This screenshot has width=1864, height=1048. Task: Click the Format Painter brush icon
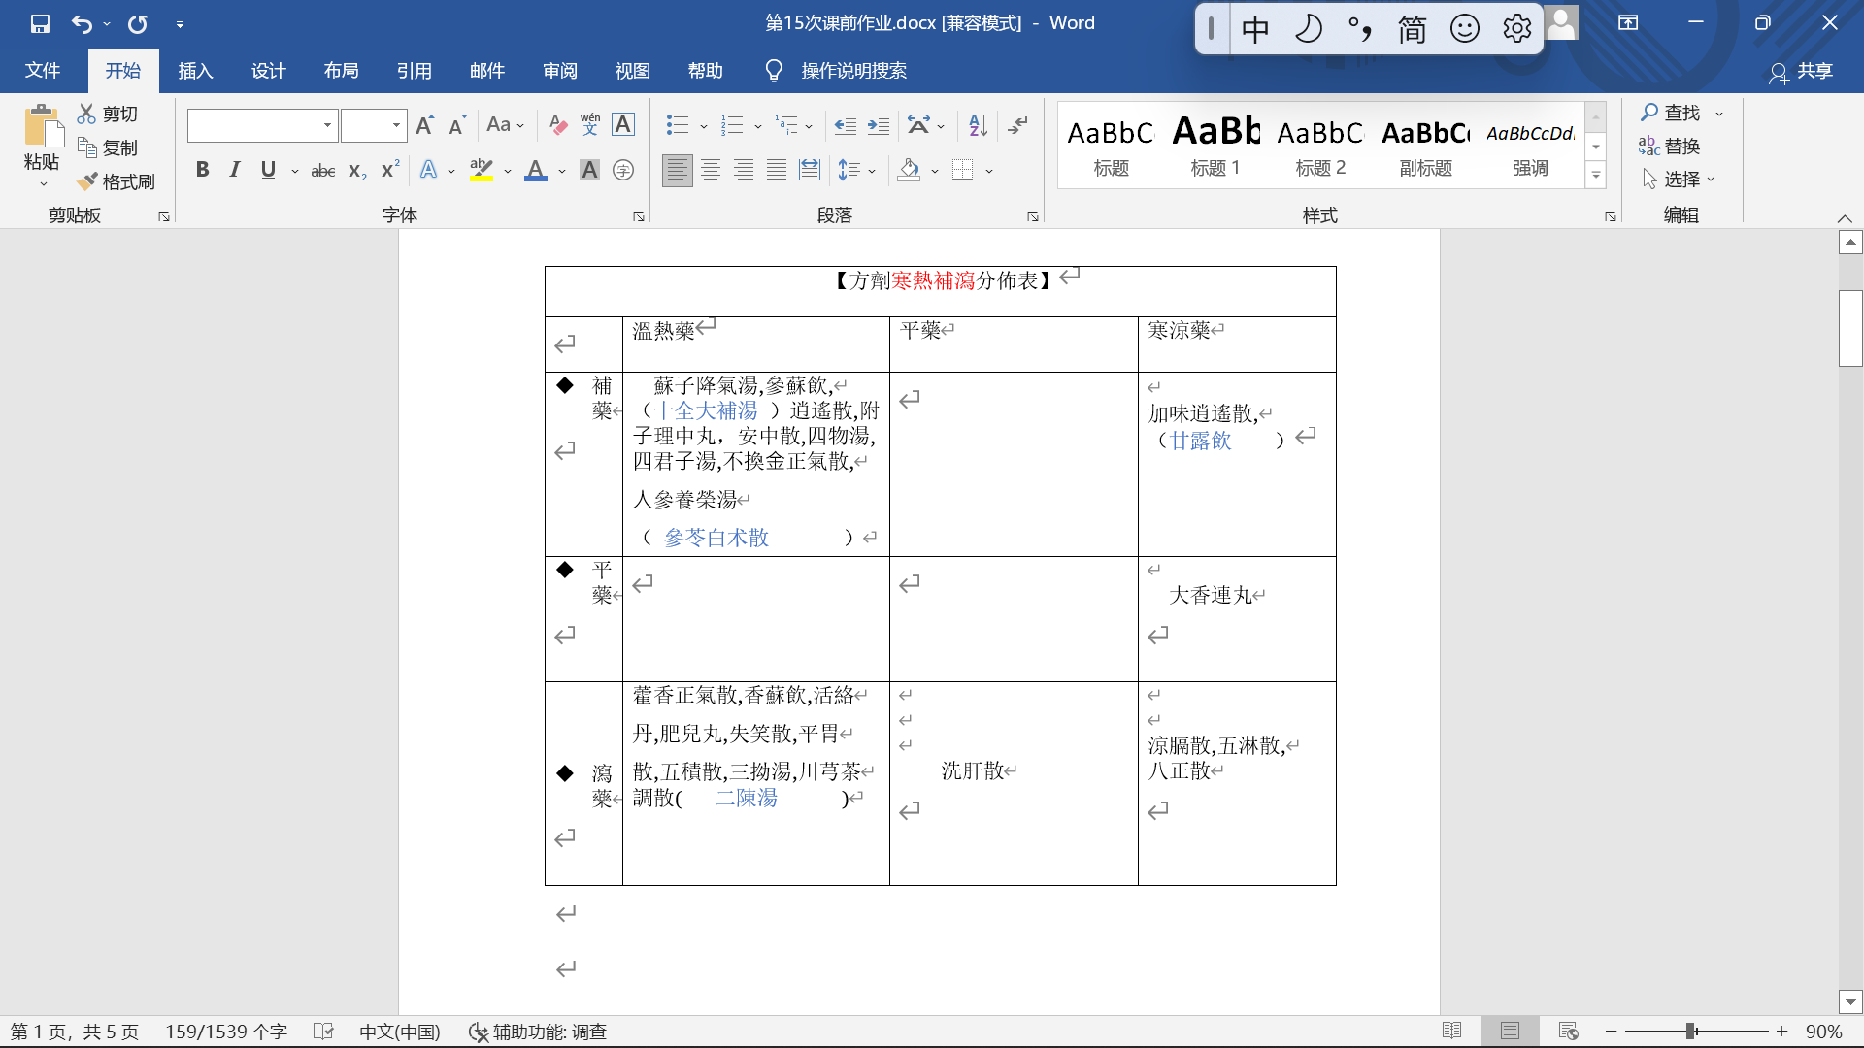click(x=87, y=181)
